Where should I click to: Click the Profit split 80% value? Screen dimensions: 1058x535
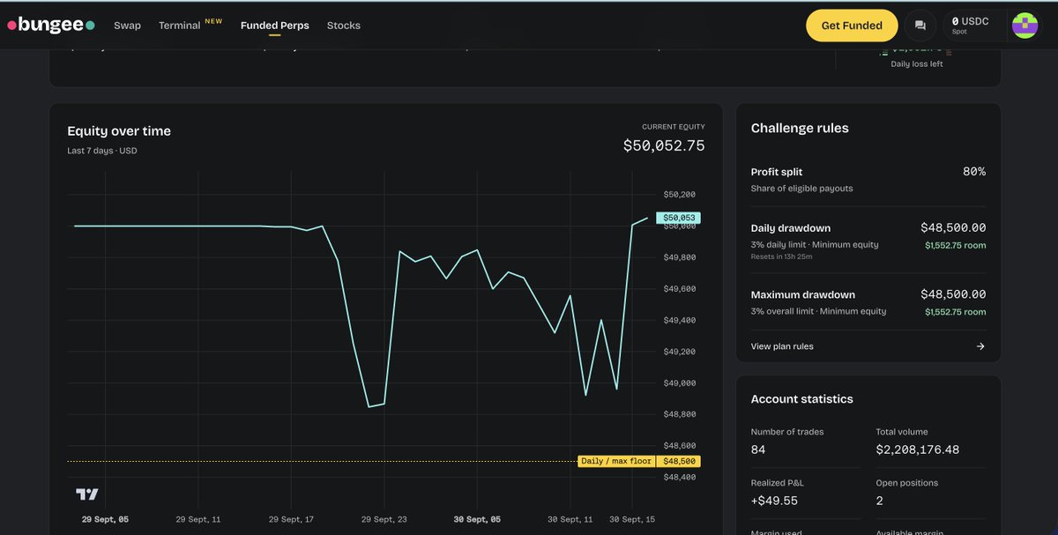[974, 172]
